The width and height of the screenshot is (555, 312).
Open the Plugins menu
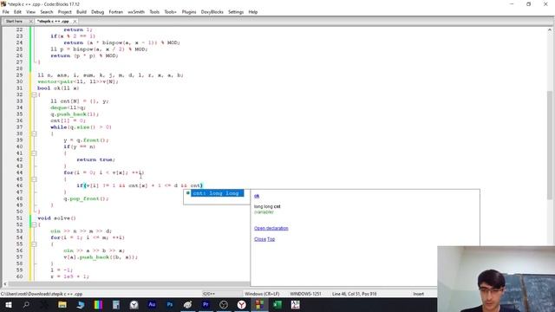189,12
